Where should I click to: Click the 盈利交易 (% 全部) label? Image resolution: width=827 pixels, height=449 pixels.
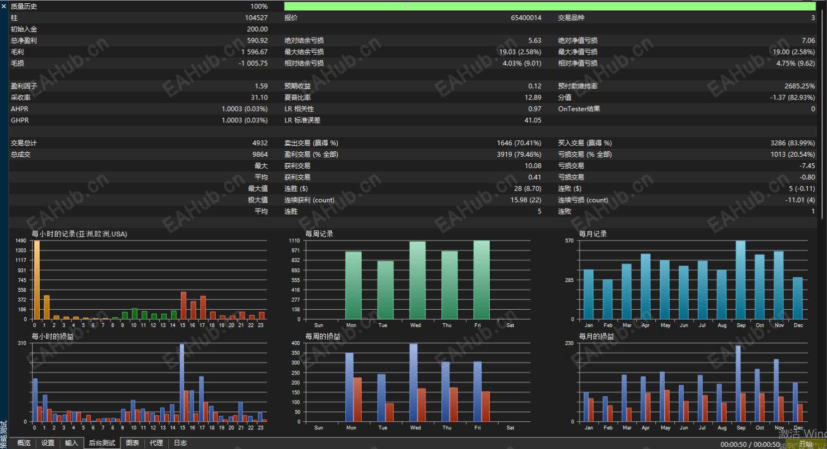point(311,155)
